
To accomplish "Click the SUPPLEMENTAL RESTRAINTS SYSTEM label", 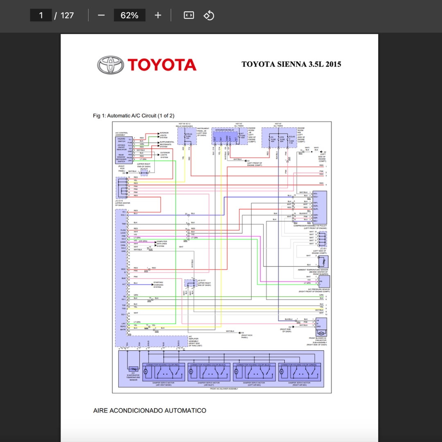I will (x=167, y=144).
